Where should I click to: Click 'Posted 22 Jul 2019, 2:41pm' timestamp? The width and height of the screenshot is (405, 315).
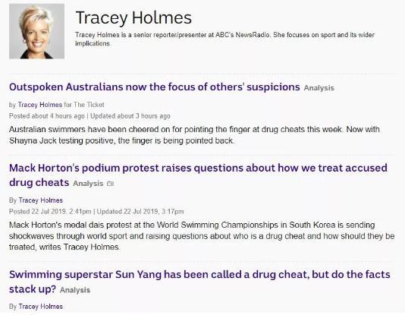(50, 212)
